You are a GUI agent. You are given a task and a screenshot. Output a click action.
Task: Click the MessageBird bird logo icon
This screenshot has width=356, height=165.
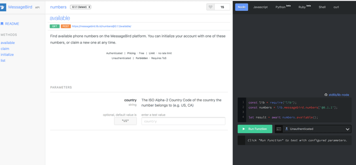tap(3, 7)
